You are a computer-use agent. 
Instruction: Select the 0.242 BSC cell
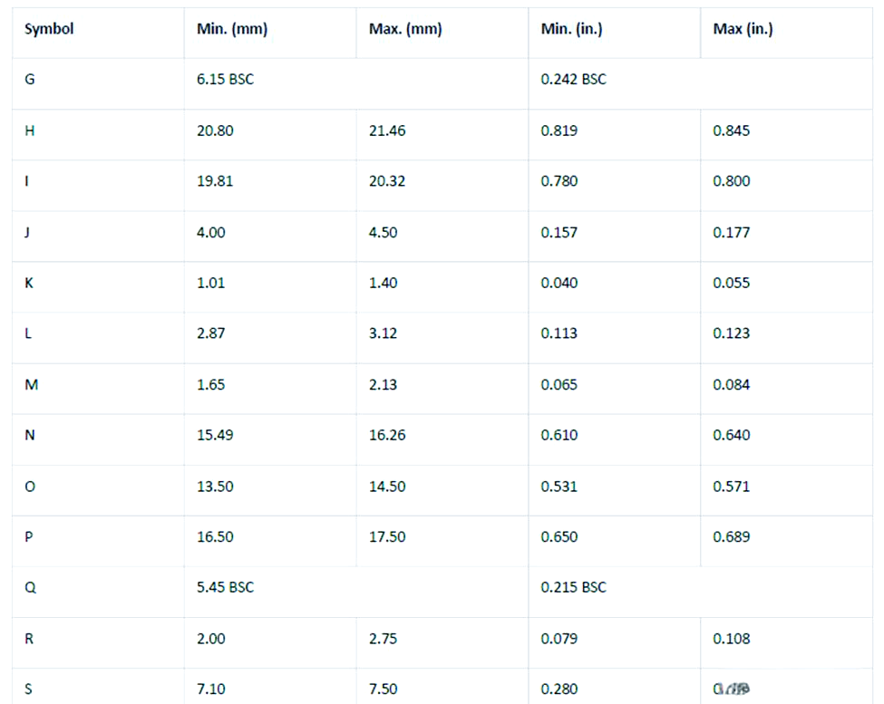[x=573, y=80]
